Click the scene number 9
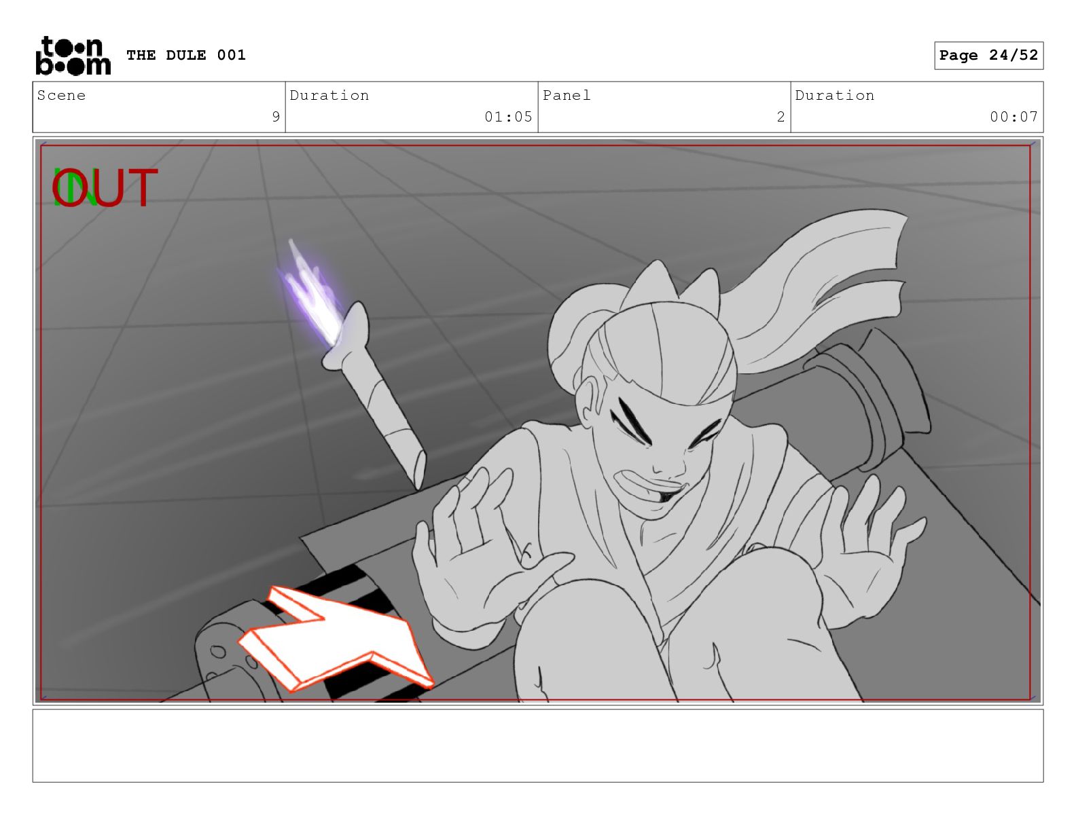 [276, 117]
